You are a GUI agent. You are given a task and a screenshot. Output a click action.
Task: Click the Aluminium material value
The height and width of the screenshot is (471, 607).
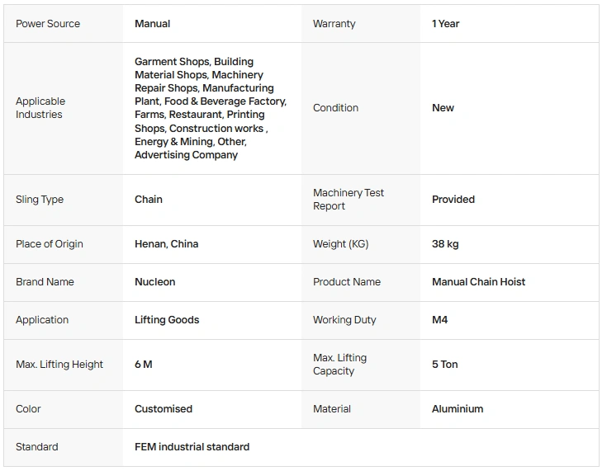(458, 409)
